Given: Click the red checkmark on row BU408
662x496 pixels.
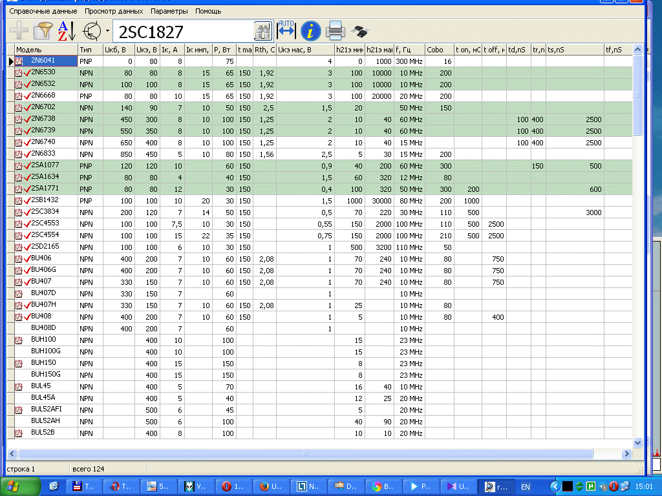Looking at the screenshot, I should tap(27, 317).
